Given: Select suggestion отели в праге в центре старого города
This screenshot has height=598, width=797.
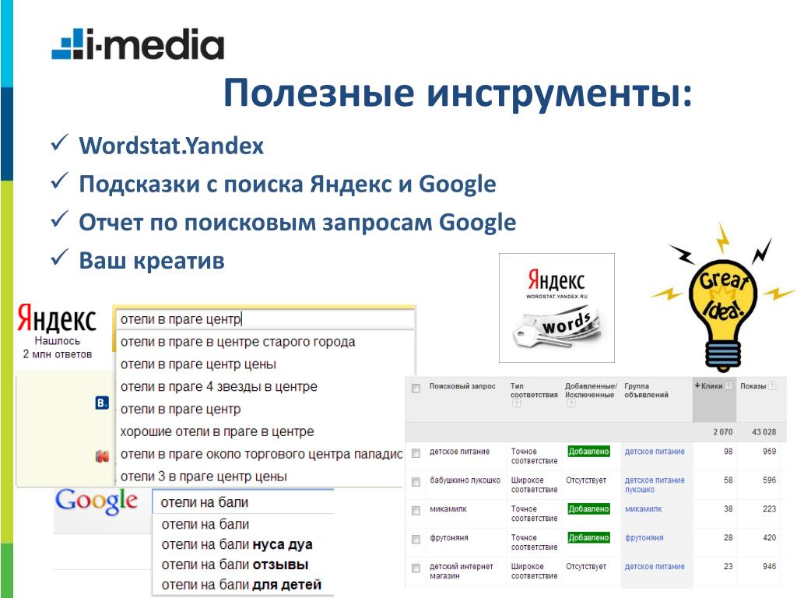Looking at the screenshot, I should (238, 342).
